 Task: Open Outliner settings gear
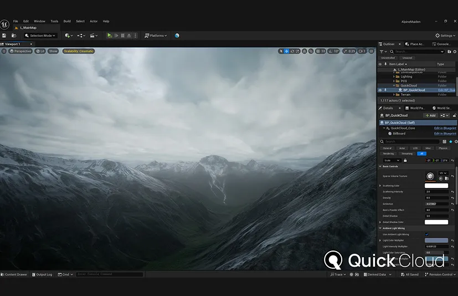pyautogui.click(x=455, y=52)
